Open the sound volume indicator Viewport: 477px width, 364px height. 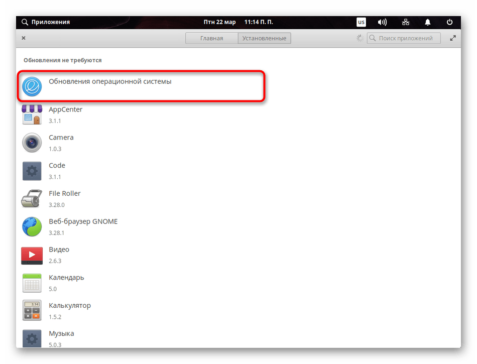pyautogui.click(x=382, y=22)
